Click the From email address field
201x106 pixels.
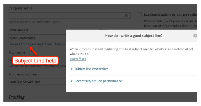click(37, 82)
